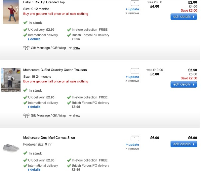Expand gift wrap options for Grandad Top
This screenshot has width=201, height=176.
pos(75,48)
